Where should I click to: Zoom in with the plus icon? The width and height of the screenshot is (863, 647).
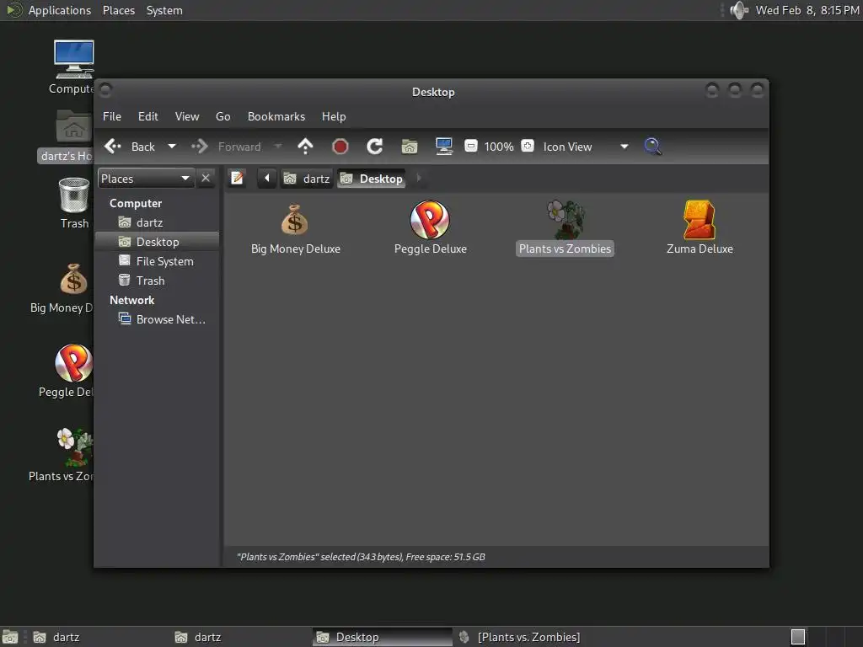click(x=528, y=146)
